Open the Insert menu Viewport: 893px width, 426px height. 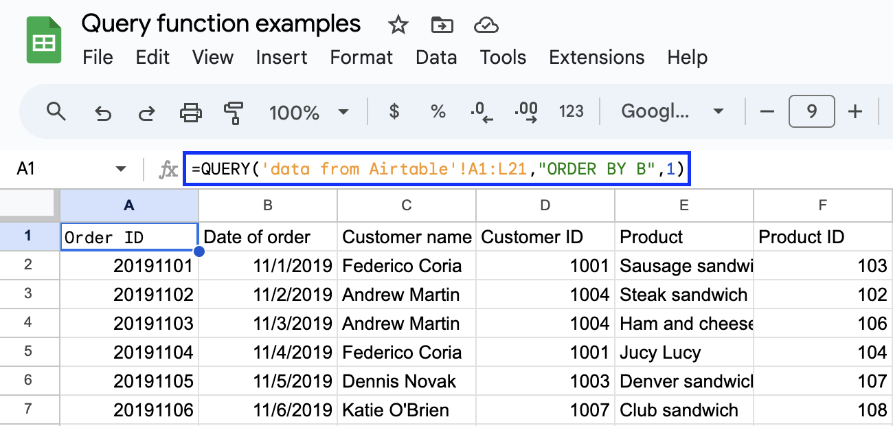[x=282, y=57]
